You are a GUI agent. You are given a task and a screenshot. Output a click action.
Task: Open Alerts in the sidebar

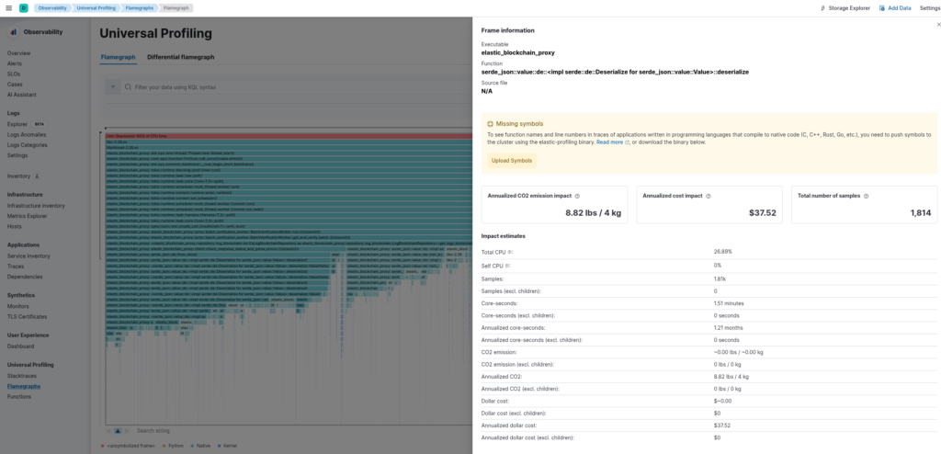click(15, 63)
